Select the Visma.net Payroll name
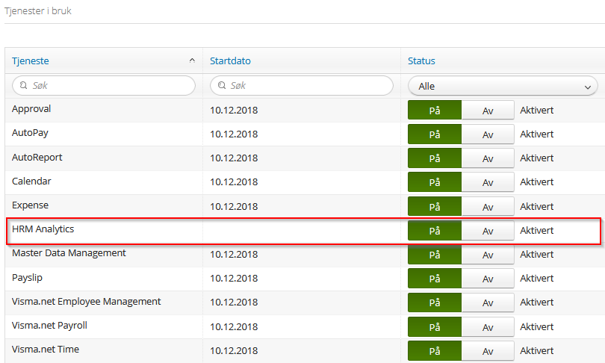This screenshot has height=363, width=605. click(49, 326)
